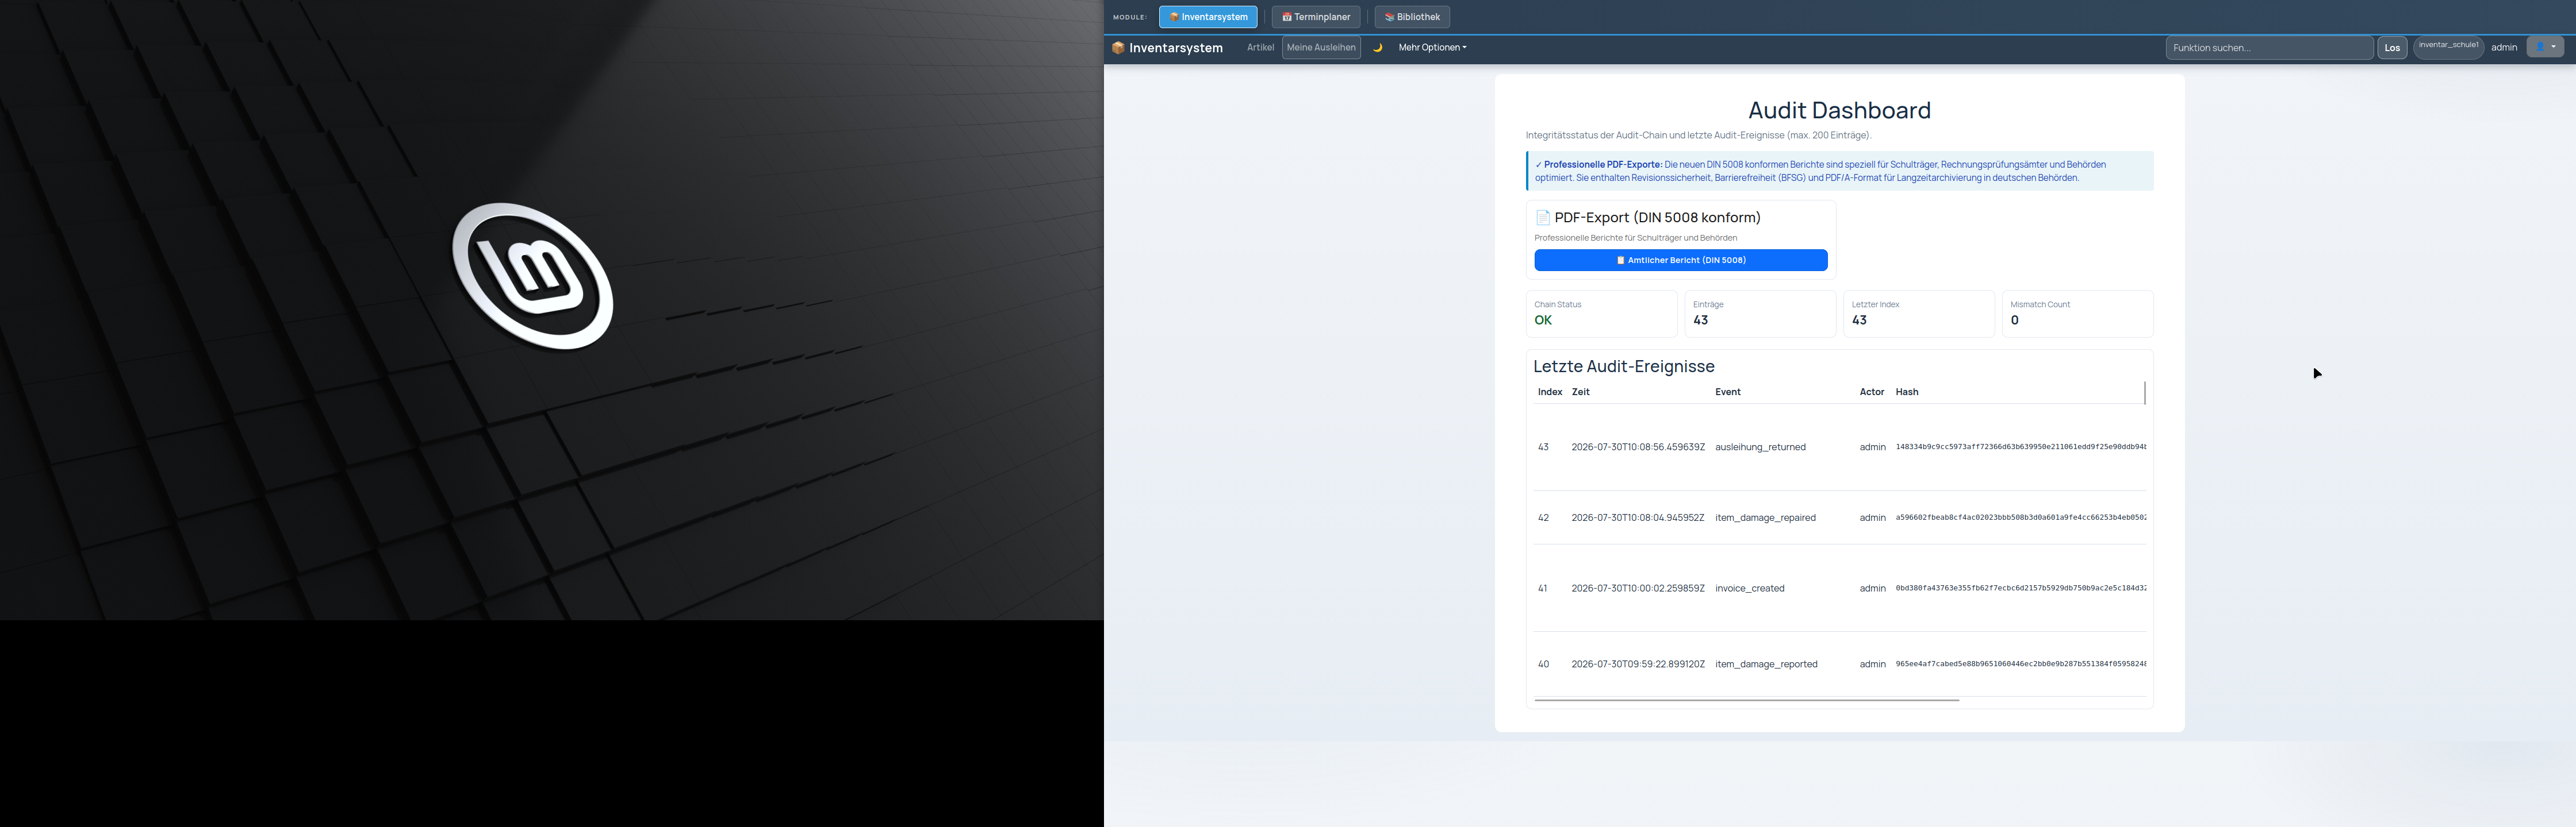Click the Inventarsystem box logo icon
The width and height of the screenshot is (2576, 827).
tap(1118, 48)
